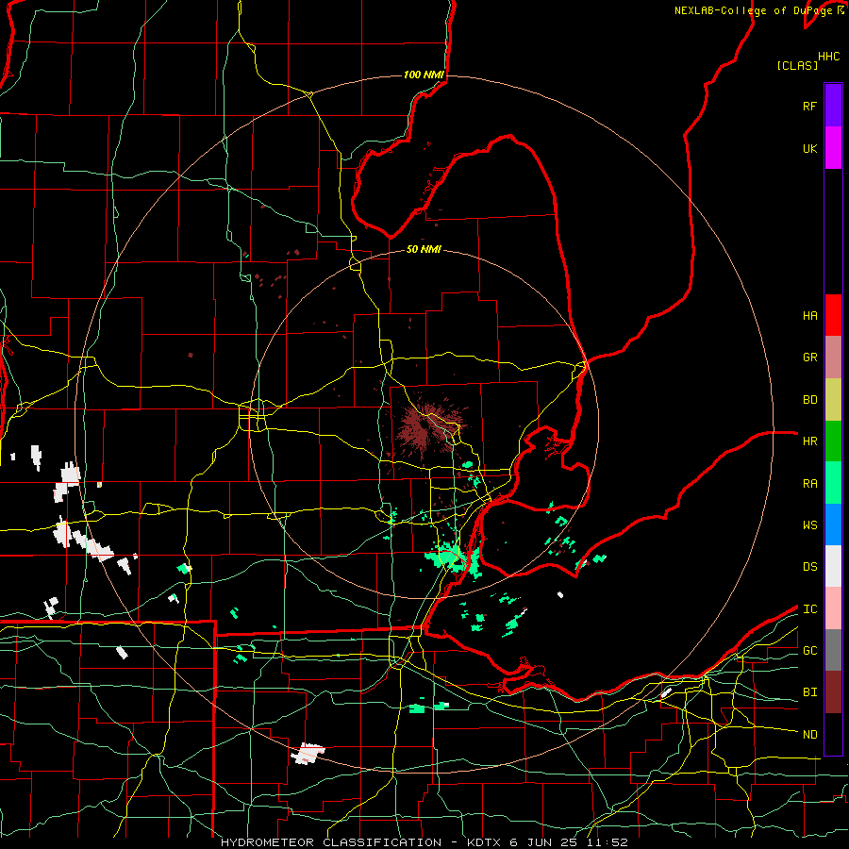Click the 'WS' legend label
The width and height of the screenshot is (849, 849).
[x=810, y=525]
